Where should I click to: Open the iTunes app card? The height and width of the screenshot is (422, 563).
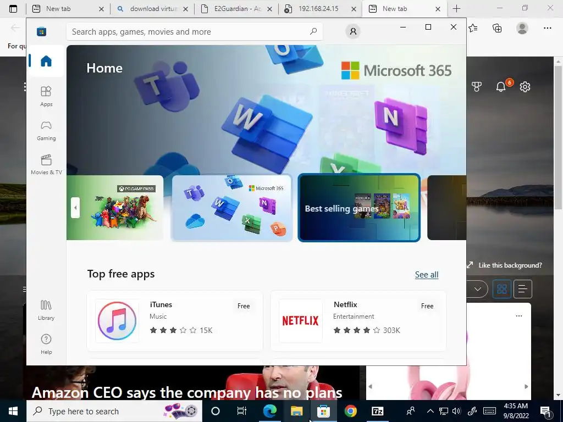175,321
